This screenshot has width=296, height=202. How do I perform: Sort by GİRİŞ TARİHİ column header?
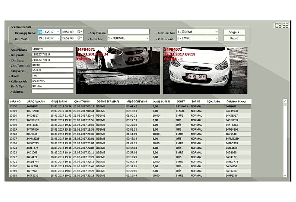59,102
